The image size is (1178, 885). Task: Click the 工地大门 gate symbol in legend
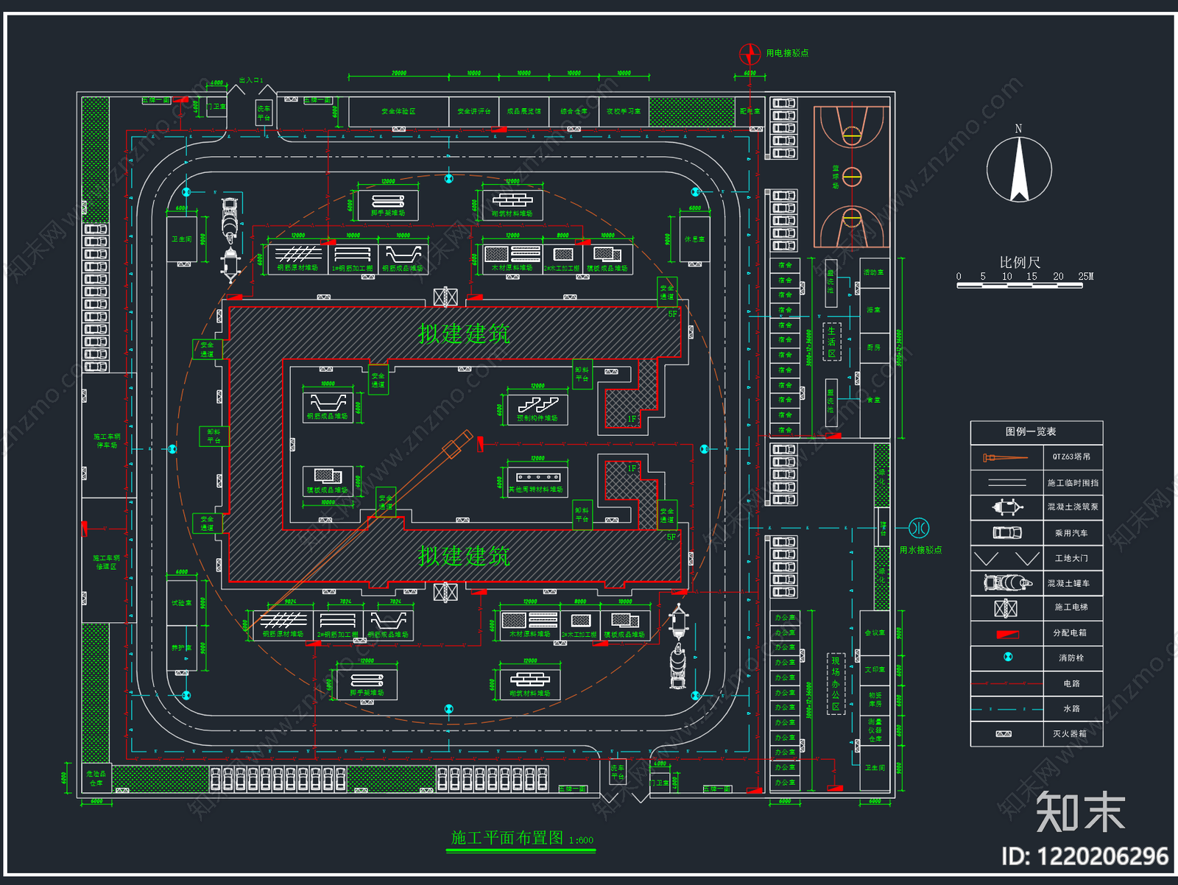(x=1006, y=558)
